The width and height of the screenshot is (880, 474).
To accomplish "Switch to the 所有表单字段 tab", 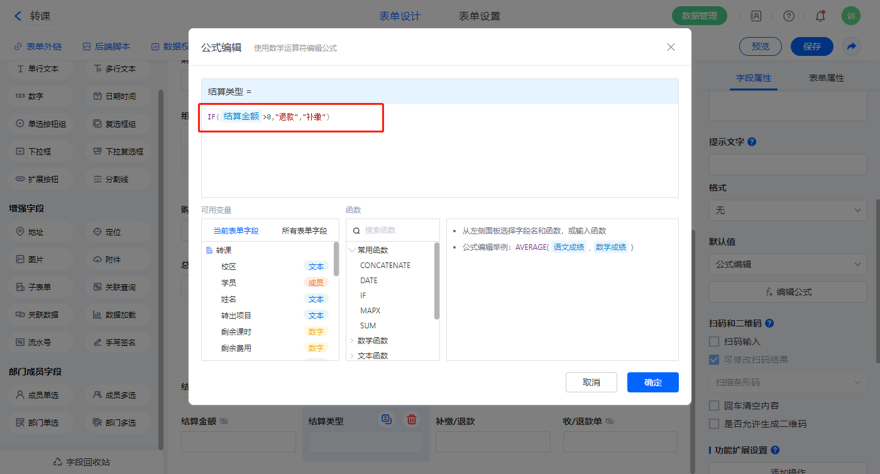I will [304, 231].
